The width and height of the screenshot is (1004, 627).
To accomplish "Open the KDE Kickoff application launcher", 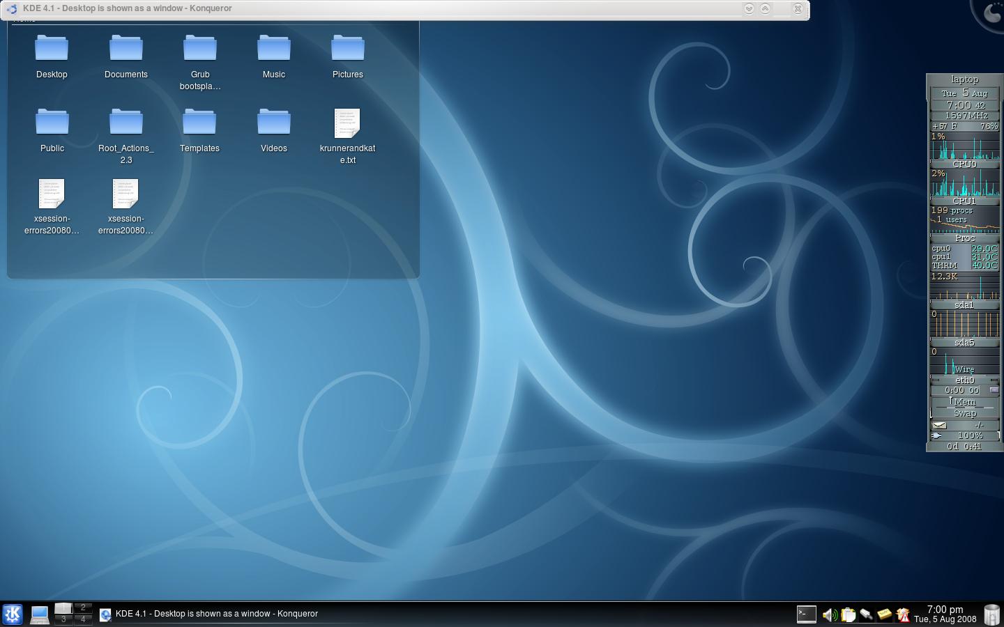I will point(13,614).
